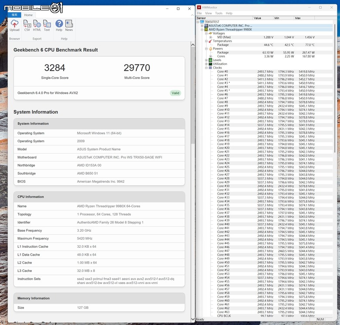Collapse the Voltages section
340x325 pixels.
(x=206, y=34)
